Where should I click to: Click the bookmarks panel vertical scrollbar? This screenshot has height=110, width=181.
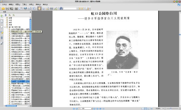pyautogui.click(x=30, y=32)
